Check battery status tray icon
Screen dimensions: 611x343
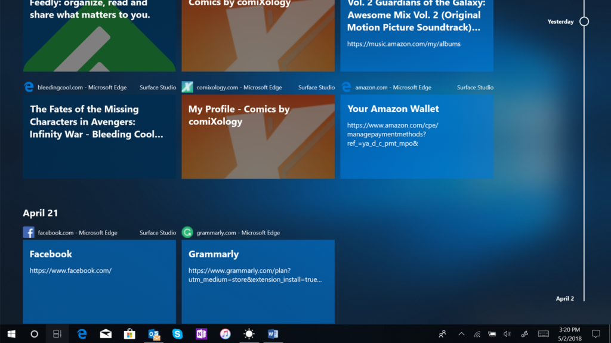[492, 333]
